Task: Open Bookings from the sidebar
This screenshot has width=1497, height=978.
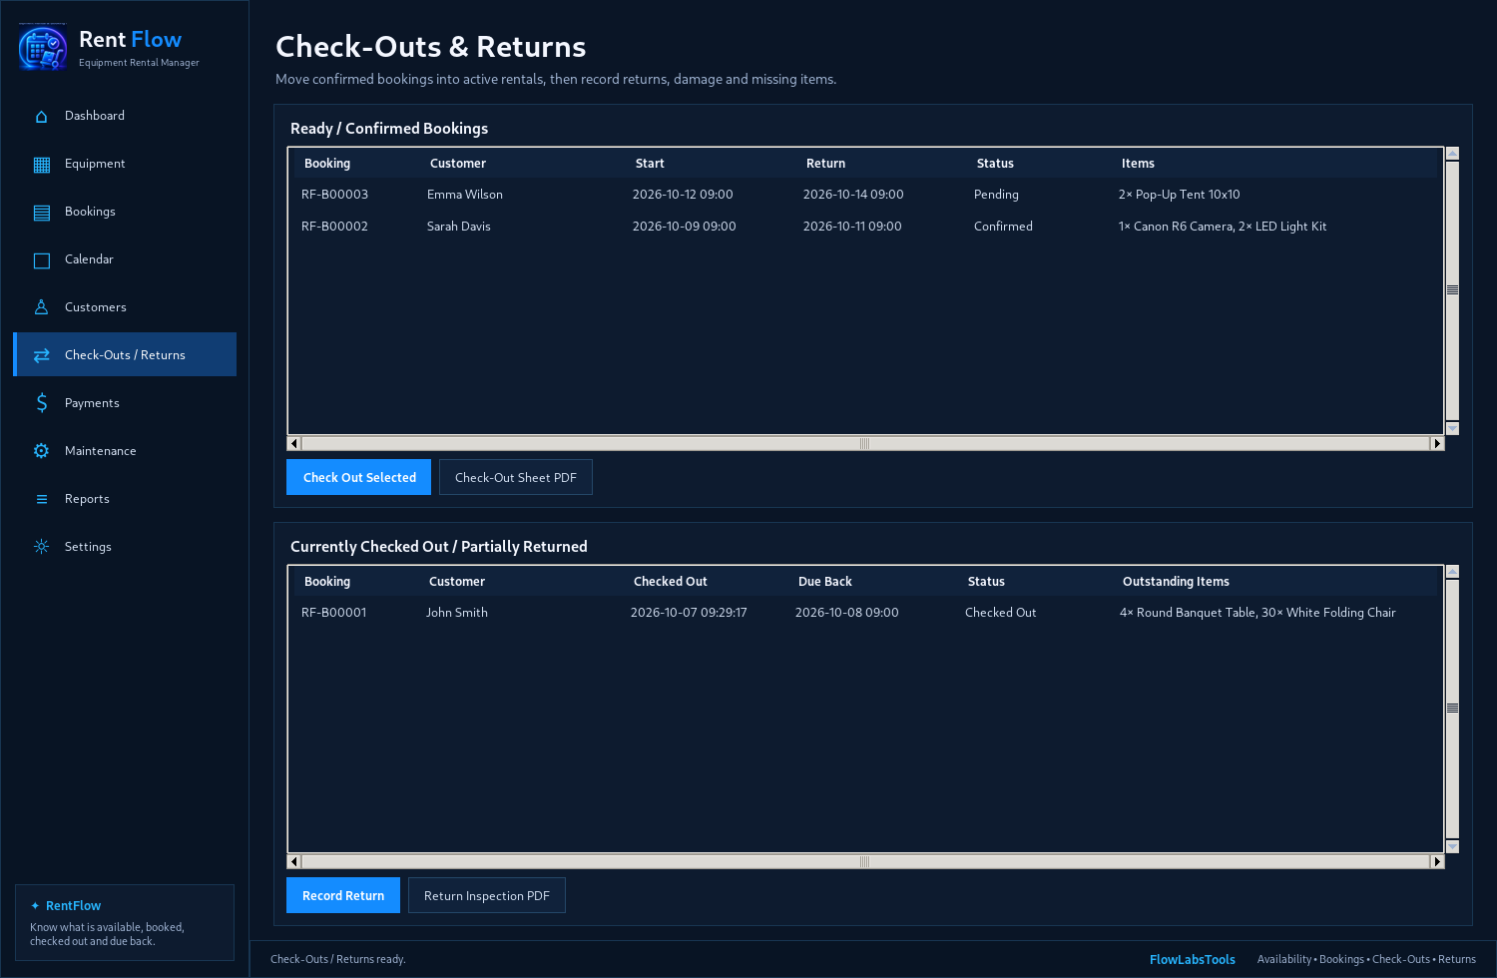Action: coord(125,212)
